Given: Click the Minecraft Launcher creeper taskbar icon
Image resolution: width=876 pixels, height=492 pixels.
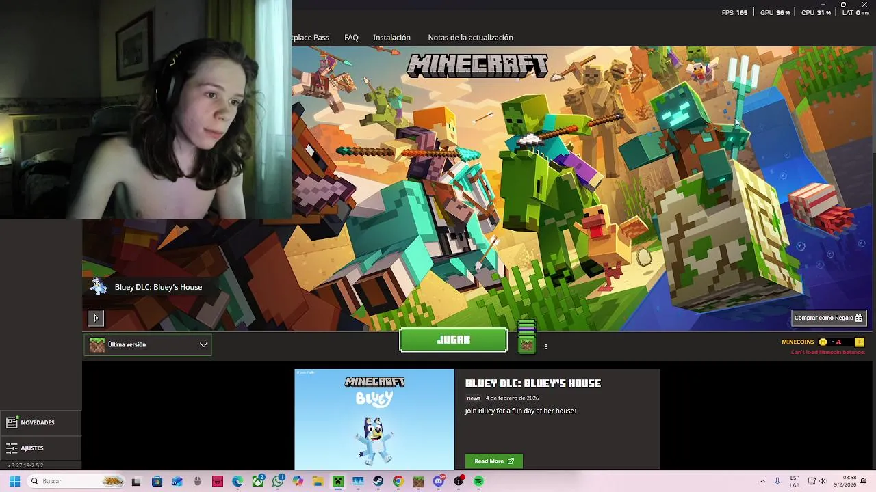Looking at the screenshot, I should coord(337,481).
